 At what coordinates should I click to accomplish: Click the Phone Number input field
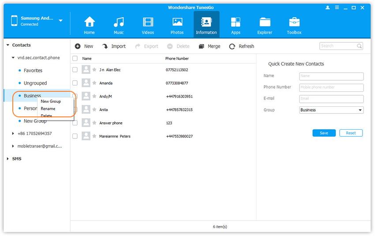click(x=331, y=87)
